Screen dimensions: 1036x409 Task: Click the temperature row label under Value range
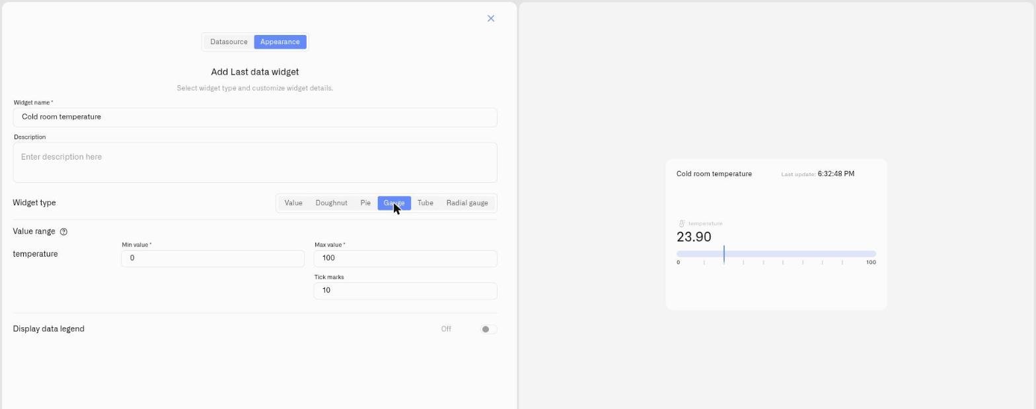point(36,254)
